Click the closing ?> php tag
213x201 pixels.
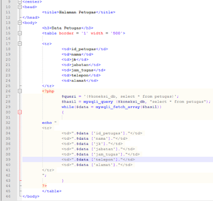coord(44,186)
